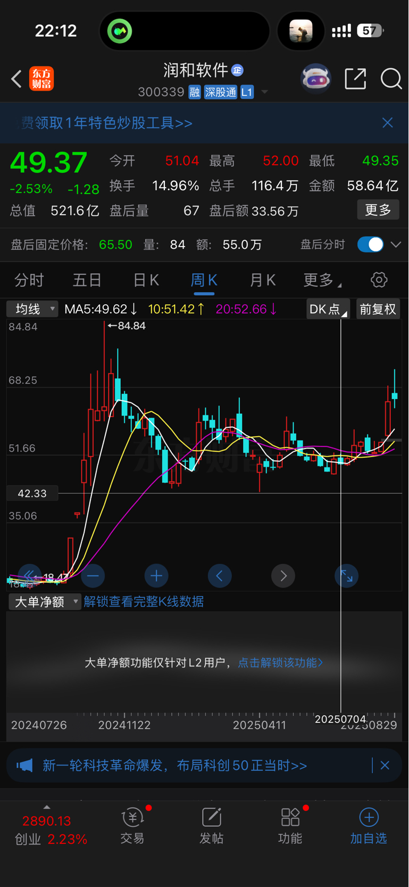Toggle the 盘后分时 switch
The height and width of the screenshot is (887, 409).
[370, 245]
